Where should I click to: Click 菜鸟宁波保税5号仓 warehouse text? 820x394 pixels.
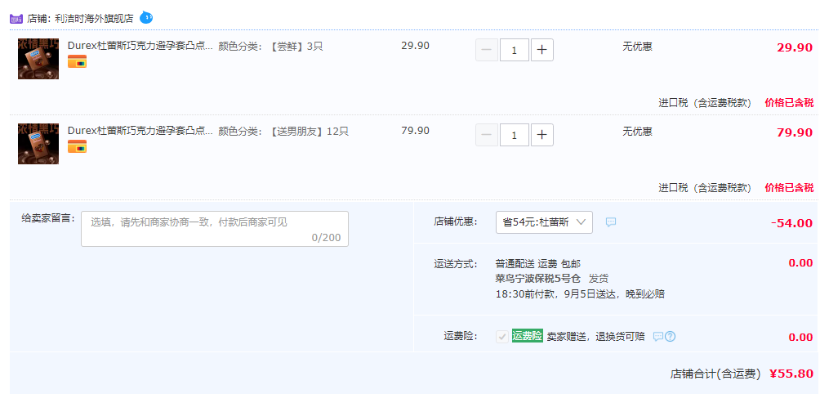pos(537,279)
